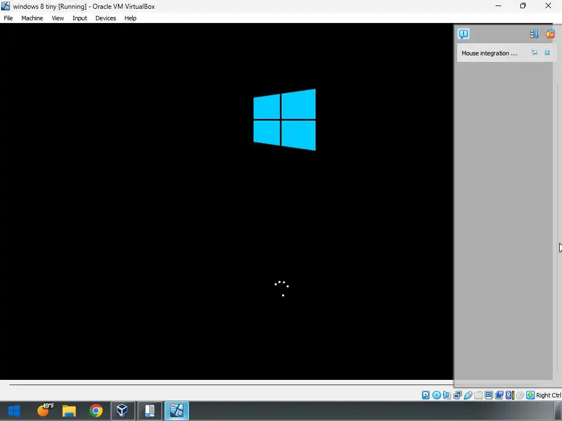
Task: Open the View menu
Action: tap(57, 18)
